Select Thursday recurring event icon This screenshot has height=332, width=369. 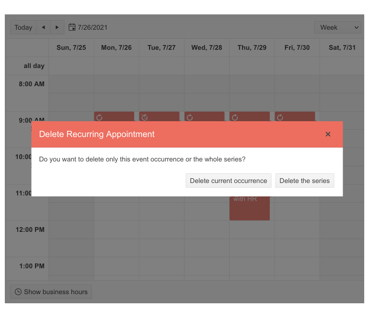[x=235, y=117]
